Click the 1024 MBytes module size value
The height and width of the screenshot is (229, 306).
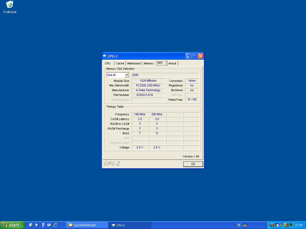[148, 81]
